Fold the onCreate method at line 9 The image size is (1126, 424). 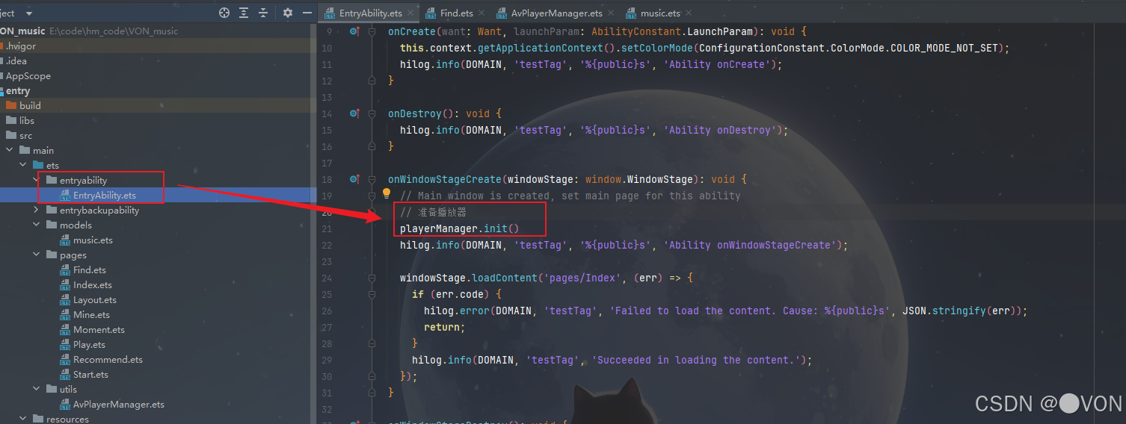(372, 31)
